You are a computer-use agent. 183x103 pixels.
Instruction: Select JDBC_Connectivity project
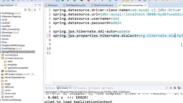[x=11, y=29]
